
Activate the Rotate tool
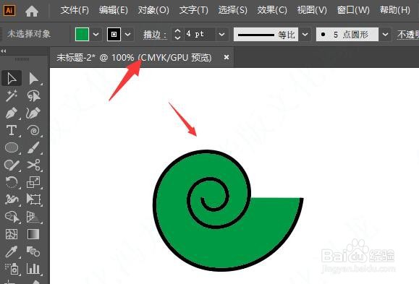[12, 182]
